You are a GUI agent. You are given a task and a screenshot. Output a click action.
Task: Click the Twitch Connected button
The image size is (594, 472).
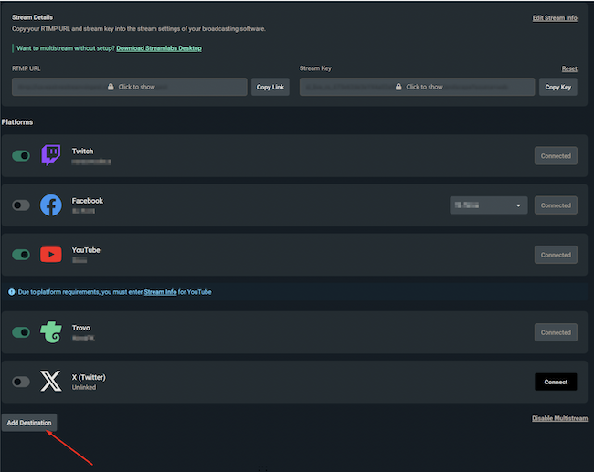tap(556, 156)
